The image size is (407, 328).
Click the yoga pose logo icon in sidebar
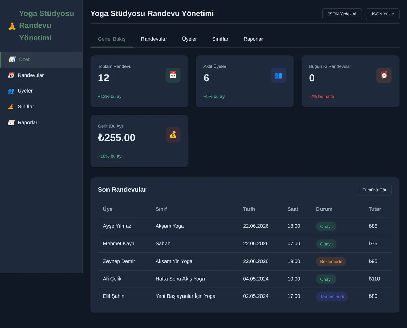pos(12,26)
